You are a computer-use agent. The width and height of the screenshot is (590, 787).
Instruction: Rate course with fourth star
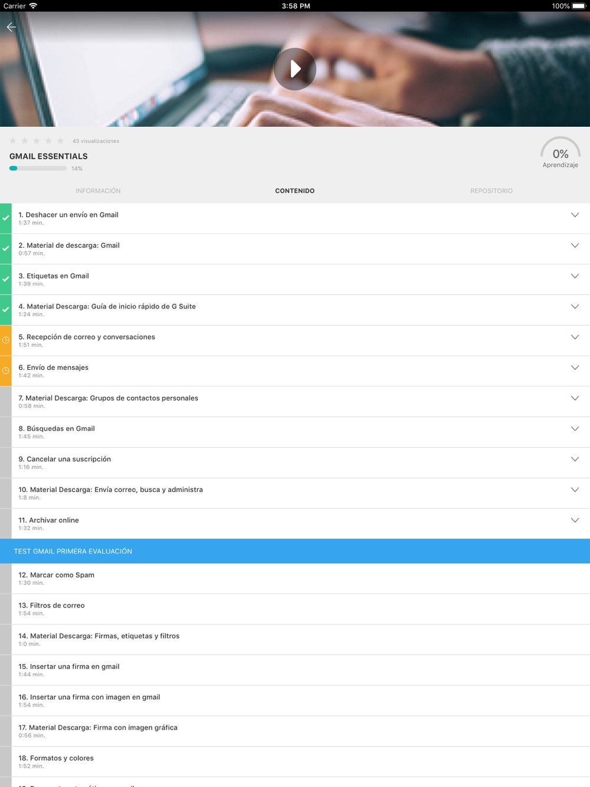(x=48, y=140)
